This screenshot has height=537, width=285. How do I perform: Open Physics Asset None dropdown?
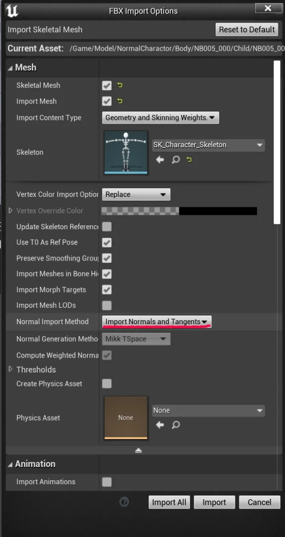(x=208, y=410)
